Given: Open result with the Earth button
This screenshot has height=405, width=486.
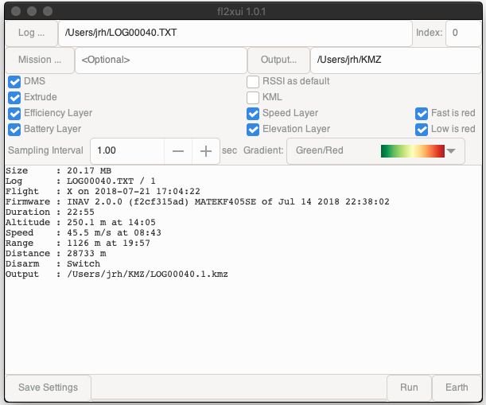Looking at the screenshot, I should tap(457, 387).
